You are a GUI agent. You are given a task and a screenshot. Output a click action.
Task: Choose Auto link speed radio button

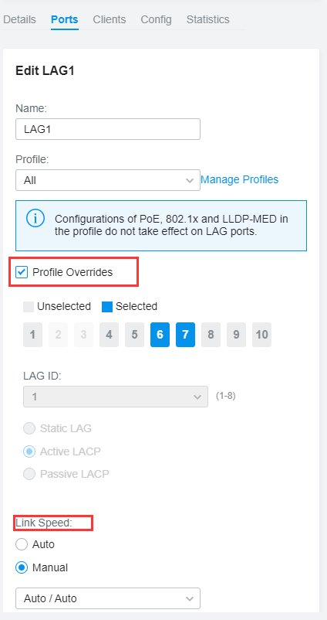(22, 544)
